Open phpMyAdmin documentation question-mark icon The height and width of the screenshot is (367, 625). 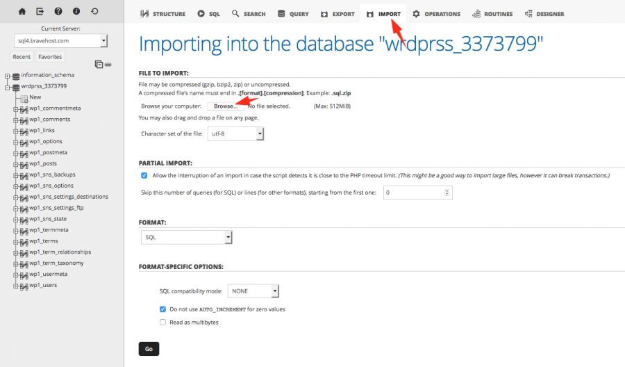point(58,11)
